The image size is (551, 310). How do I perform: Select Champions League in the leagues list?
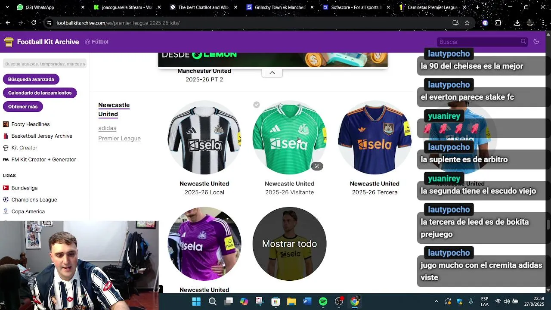pos(34,200)
